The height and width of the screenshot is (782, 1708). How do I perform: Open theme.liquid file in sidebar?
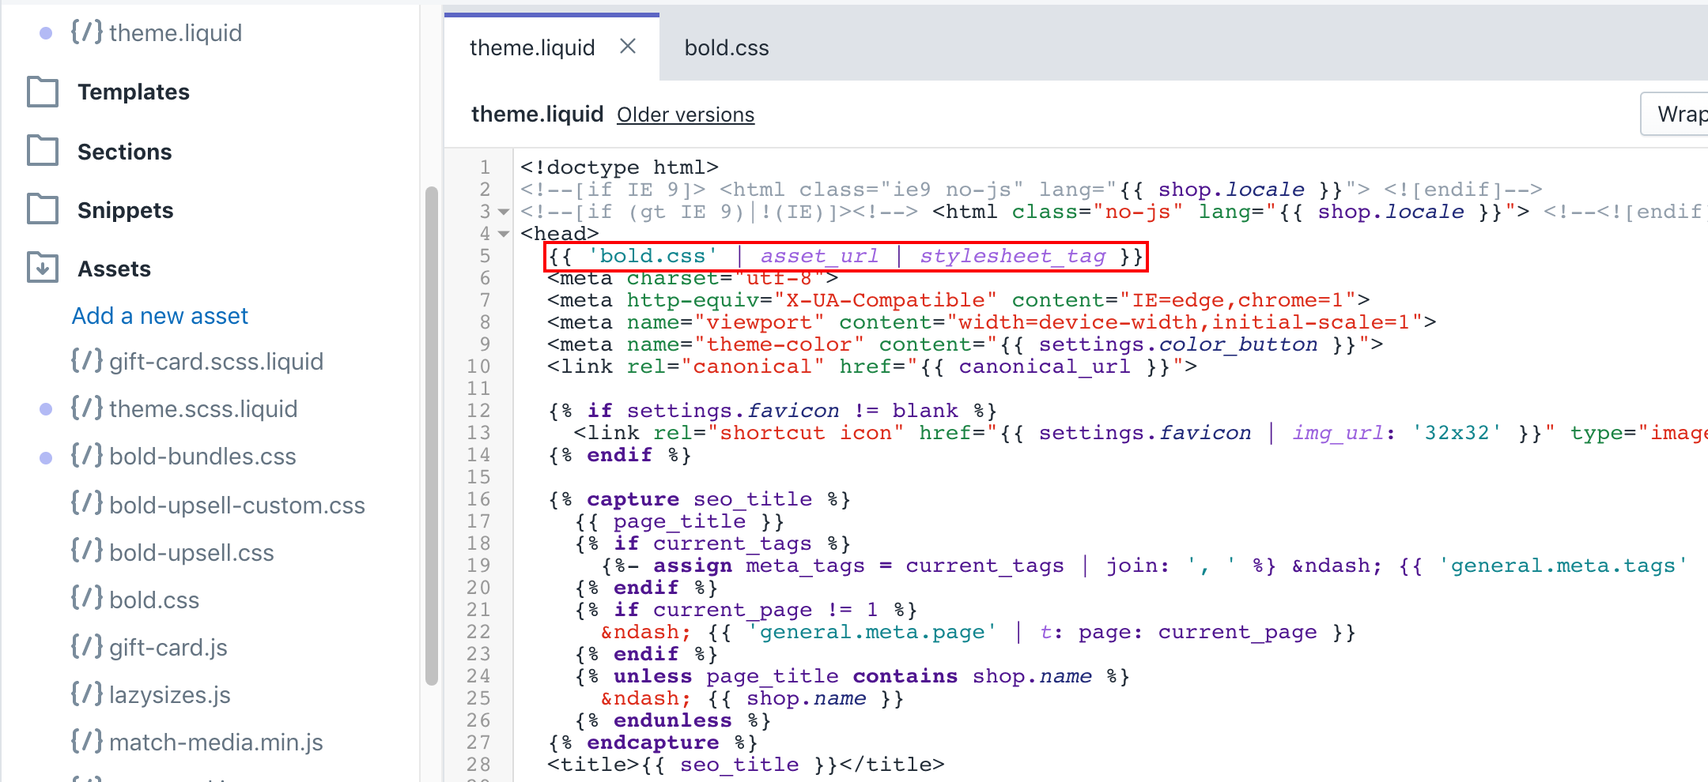tap(176, 33)
